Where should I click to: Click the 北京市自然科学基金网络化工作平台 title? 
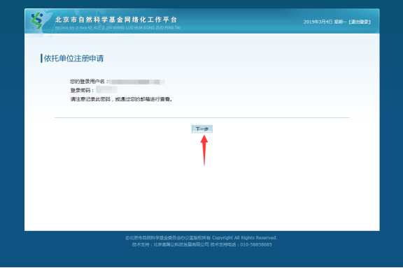tap(116, 20)
